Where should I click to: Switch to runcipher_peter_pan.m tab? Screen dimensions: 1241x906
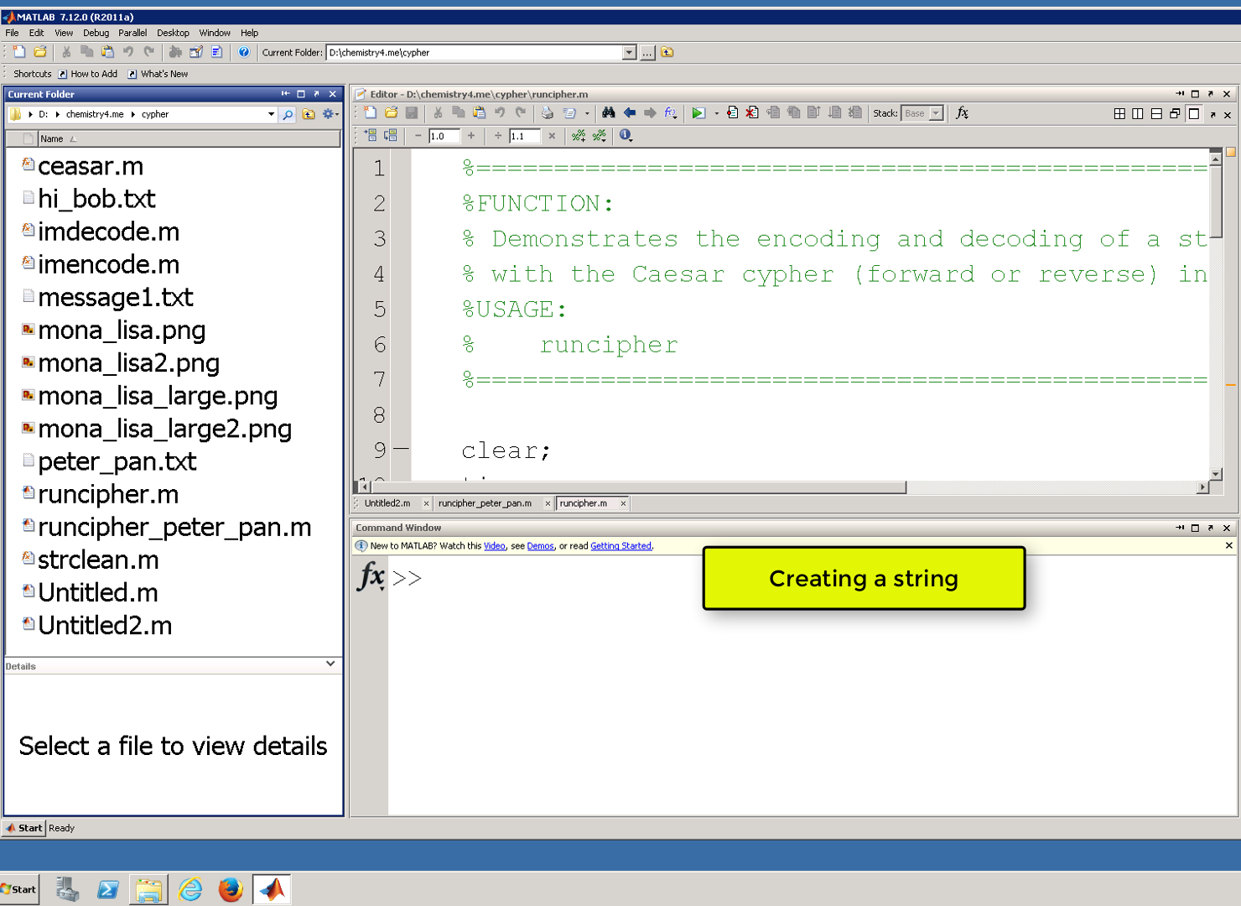click(x=485, y=503)
